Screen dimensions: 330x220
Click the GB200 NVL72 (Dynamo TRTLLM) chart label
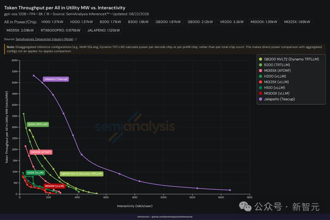tap(82, 174)
